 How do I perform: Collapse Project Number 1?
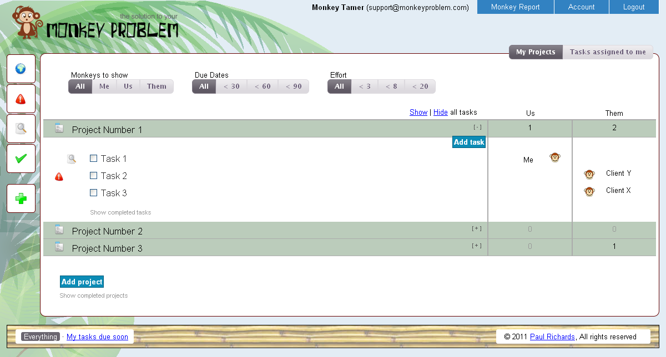tap(477, 126)
